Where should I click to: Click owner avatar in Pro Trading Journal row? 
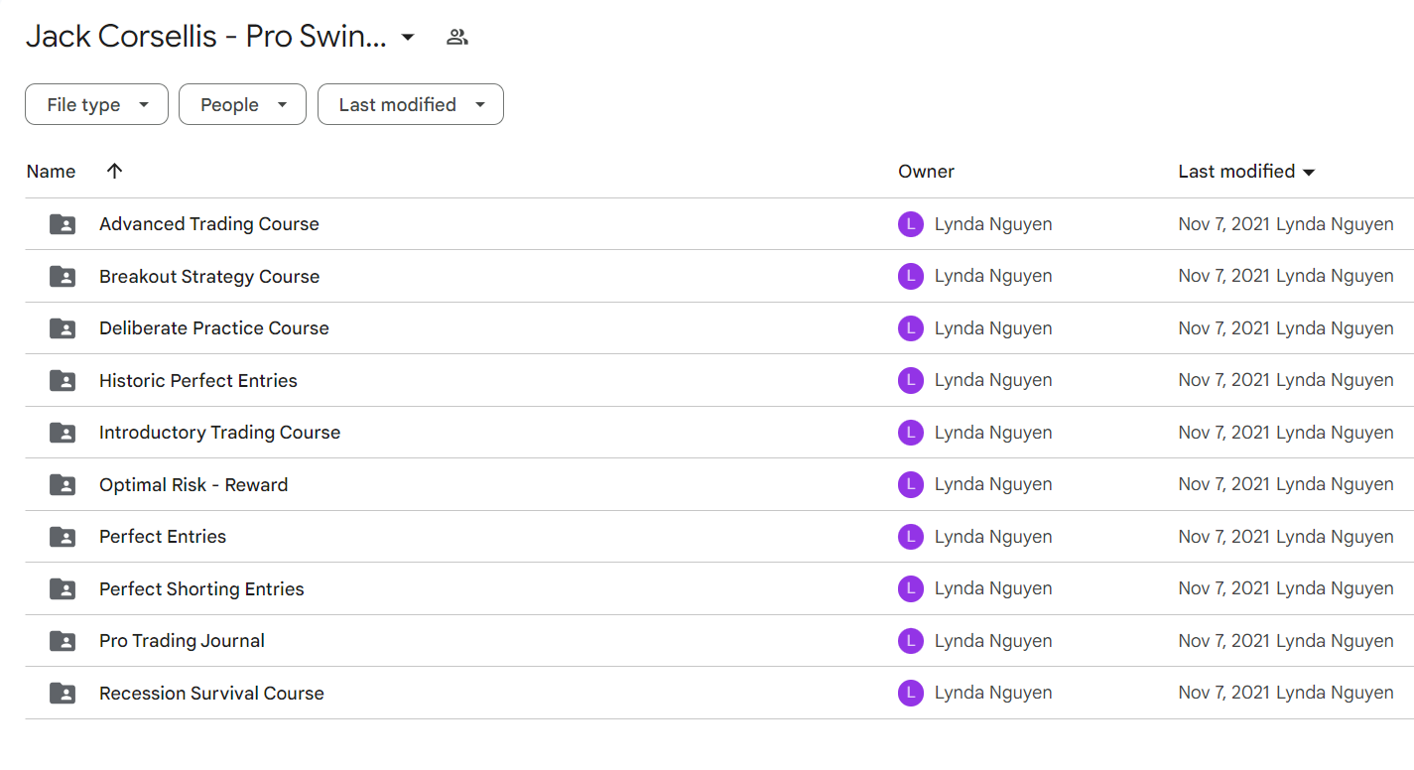click(x=911, y=641)
